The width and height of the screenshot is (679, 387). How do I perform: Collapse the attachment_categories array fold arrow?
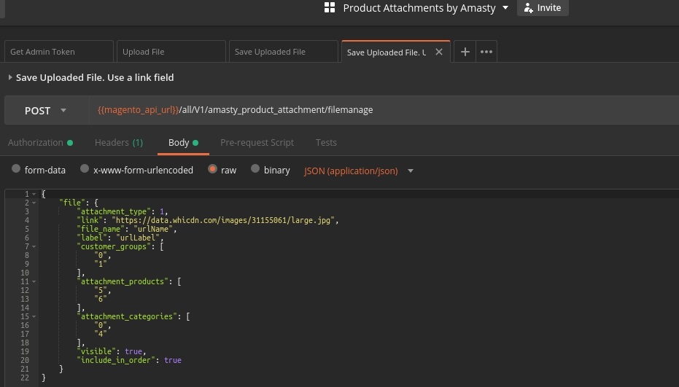pyautogui.click(x=34, y=316)
